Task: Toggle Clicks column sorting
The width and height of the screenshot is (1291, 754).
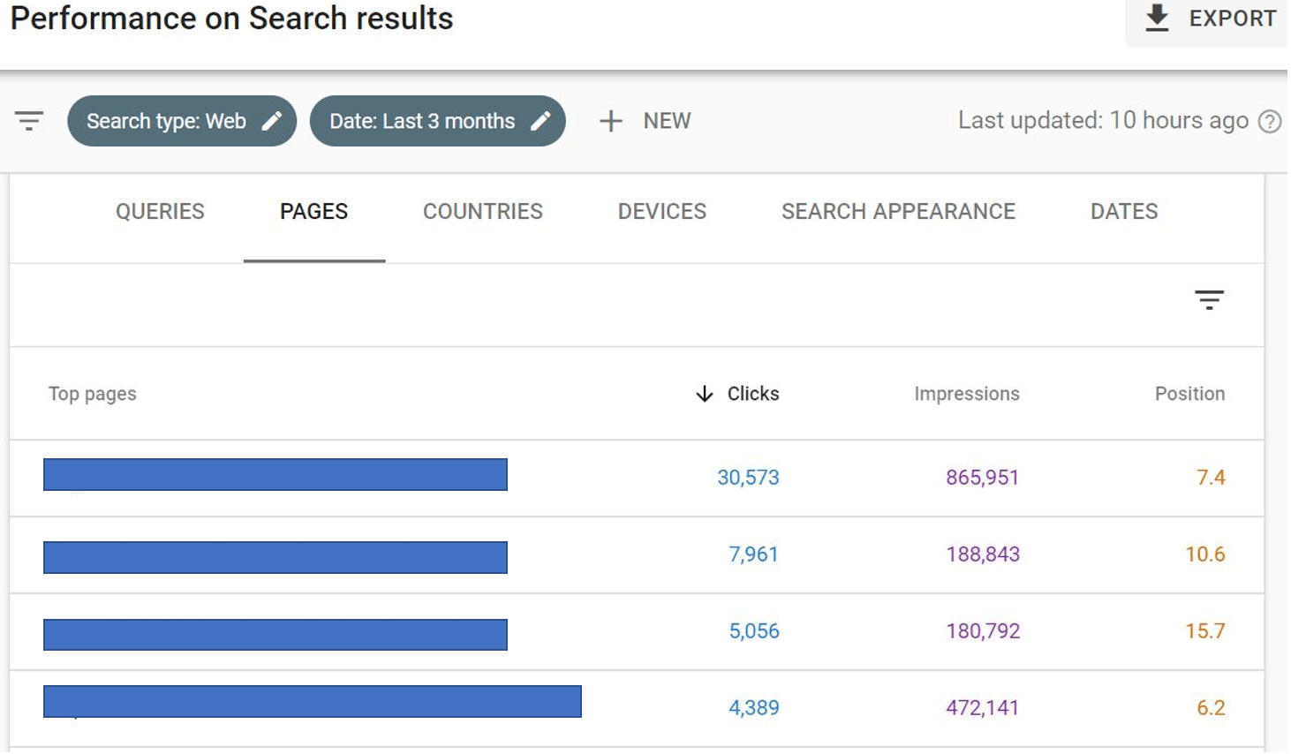Action: [x=751, y=394]
